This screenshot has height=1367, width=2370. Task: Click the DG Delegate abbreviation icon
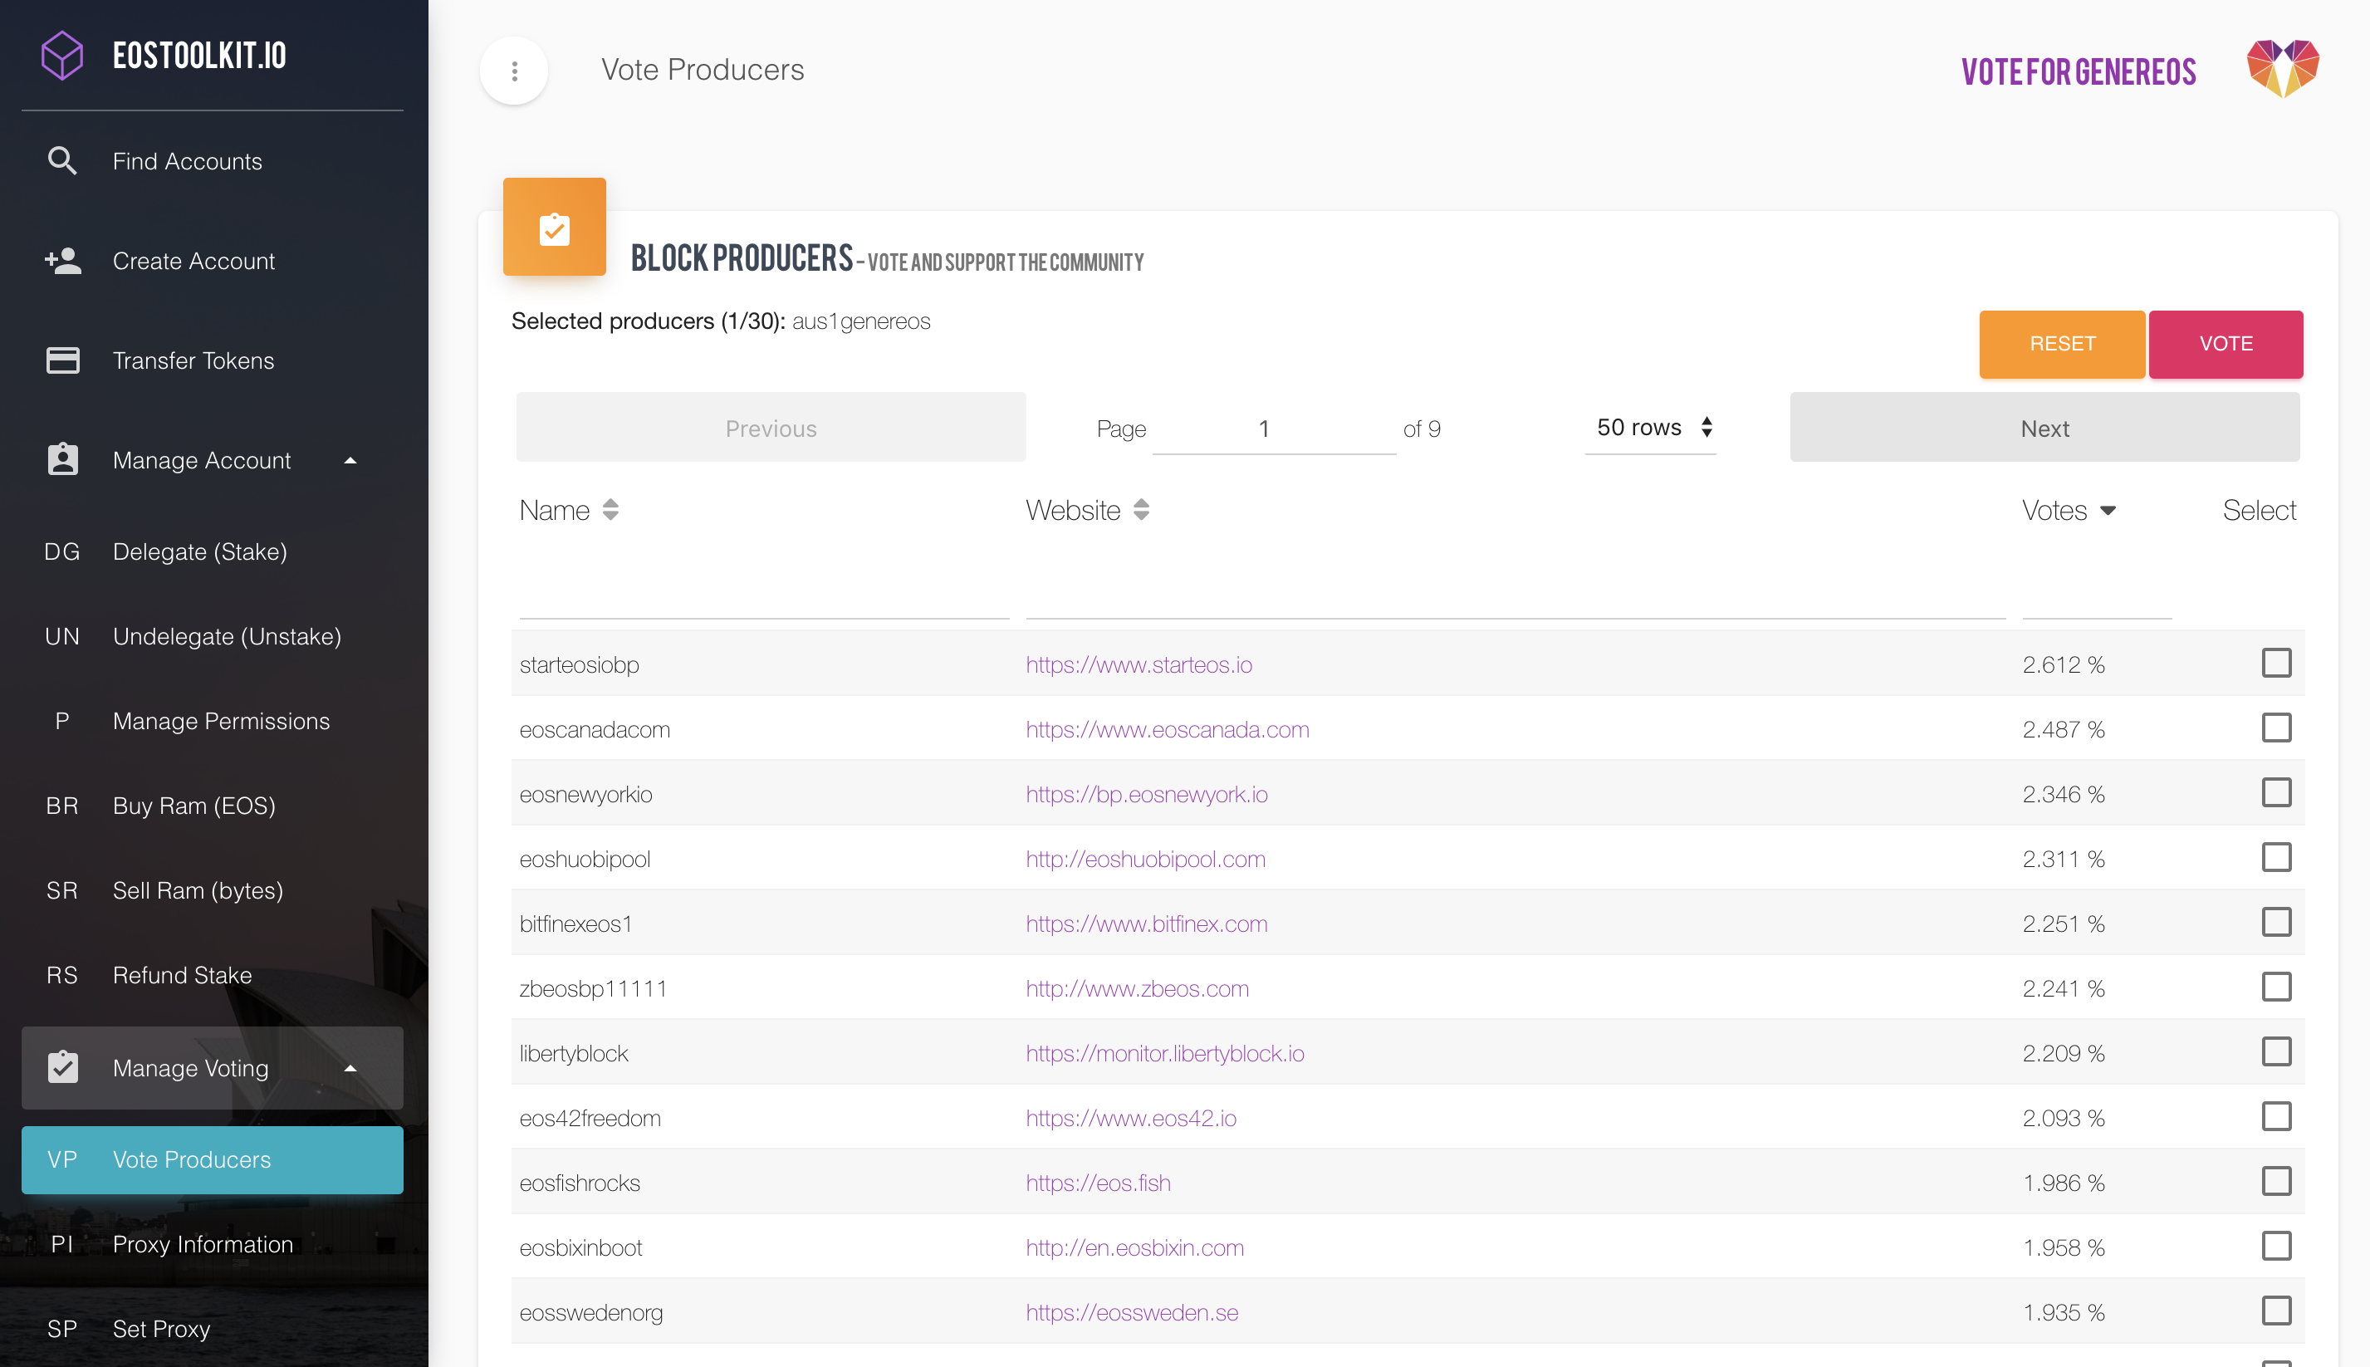pyautogui.click(x=62, y=551)
